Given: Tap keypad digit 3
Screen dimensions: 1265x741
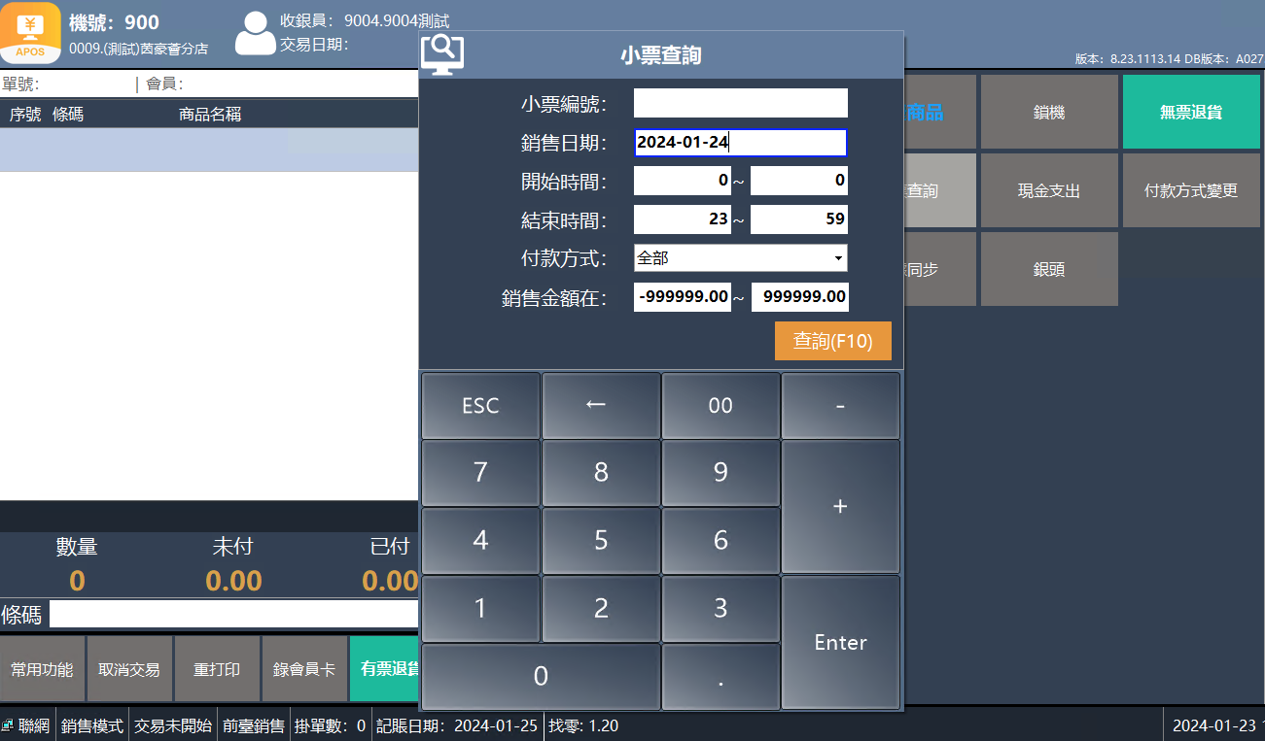Looking at the screenshot, I should point(720,609).
